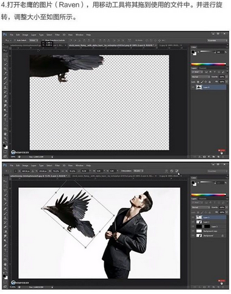This screenshot has width=231, height=294.
Task: Select Lasso tool in lower Photoshop window
Action: (5, 190)
